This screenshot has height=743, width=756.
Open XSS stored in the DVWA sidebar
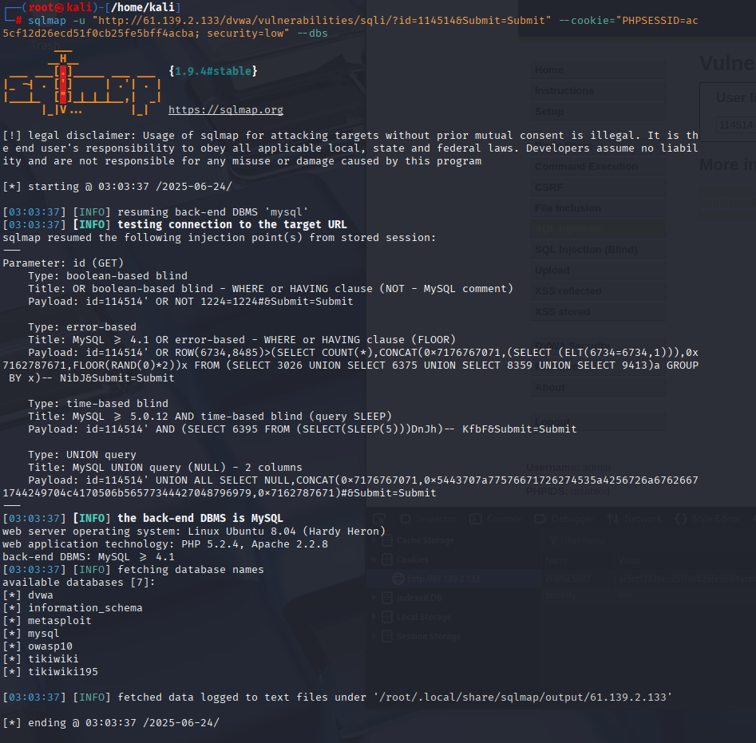click(598, 311)
